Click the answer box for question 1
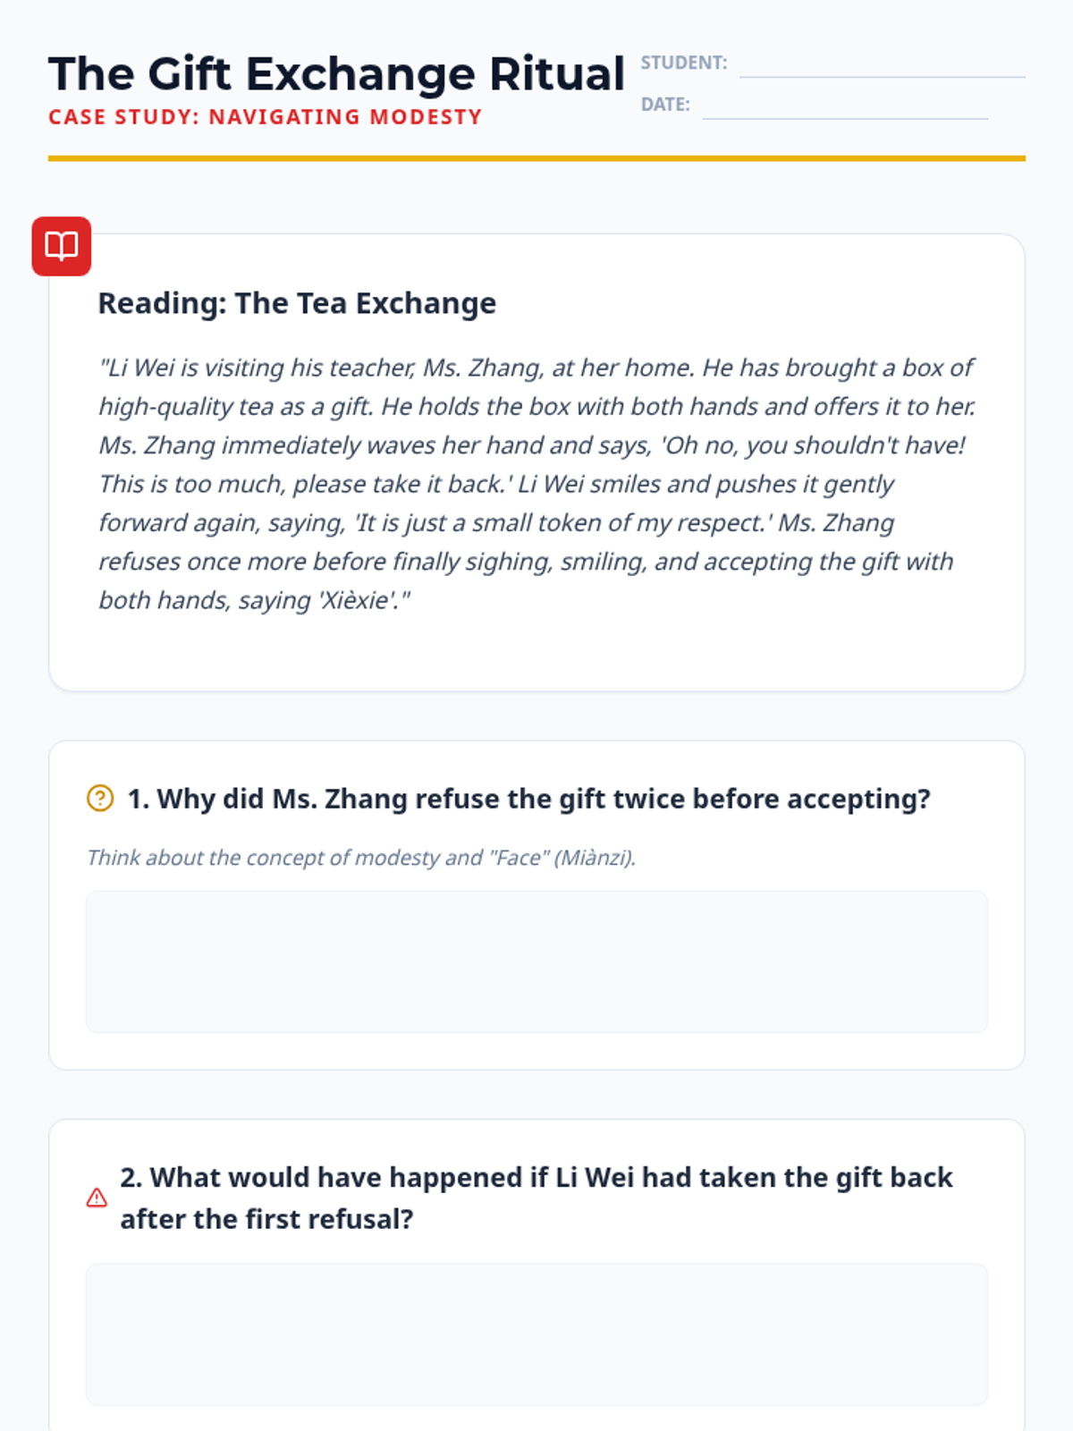Screen dimensions: 1073x1431 tap(536, 961)
